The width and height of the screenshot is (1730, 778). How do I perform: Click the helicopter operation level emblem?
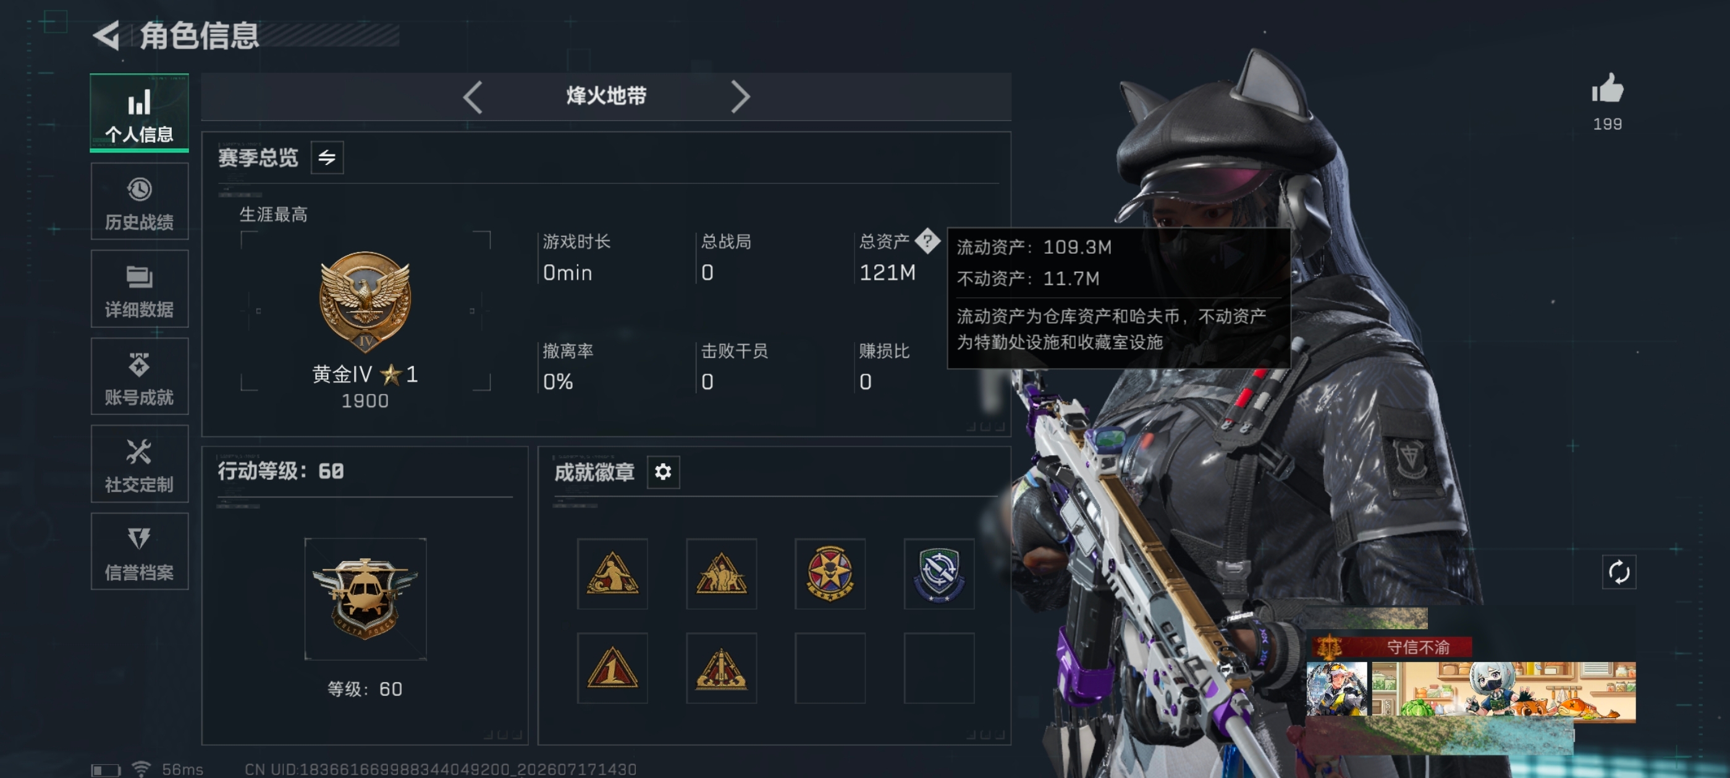tap(365, 599)
